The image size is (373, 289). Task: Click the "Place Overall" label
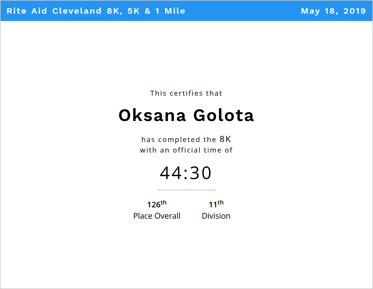click(157, 216)
